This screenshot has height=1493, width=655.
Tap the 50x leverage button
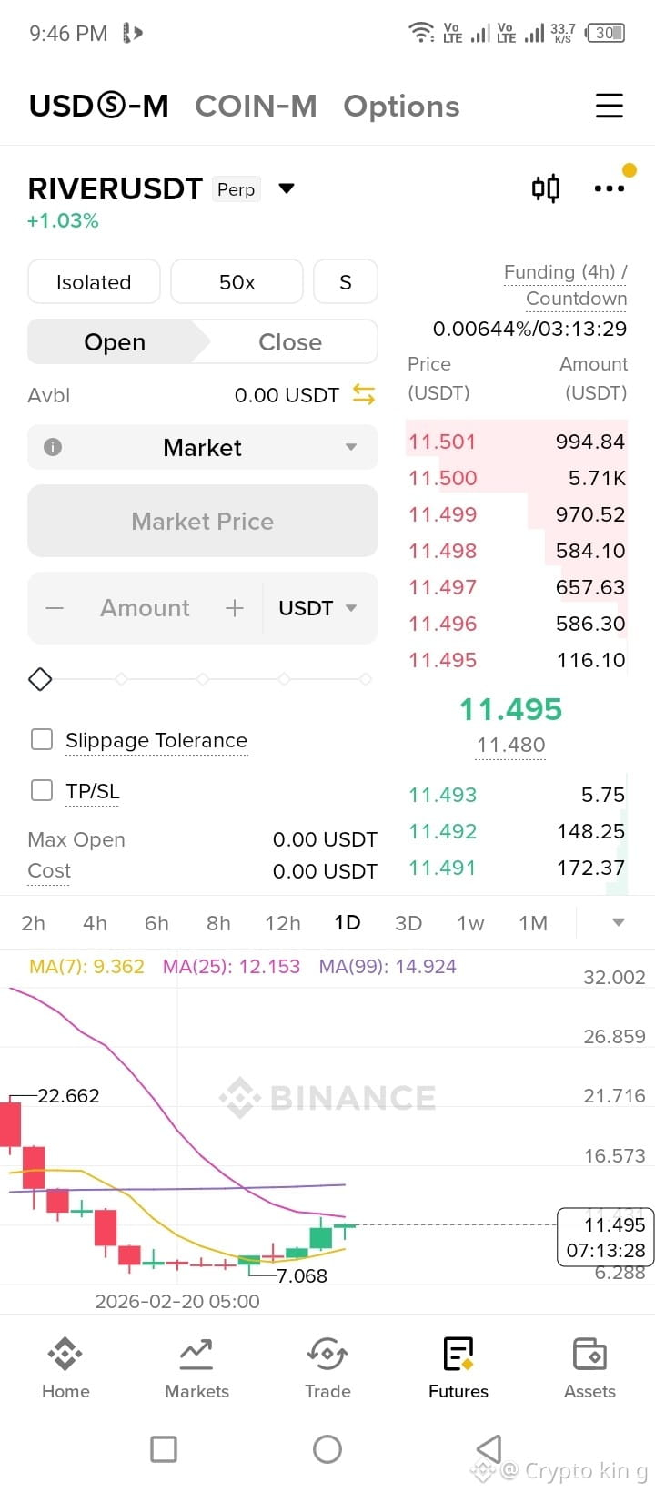237,282
